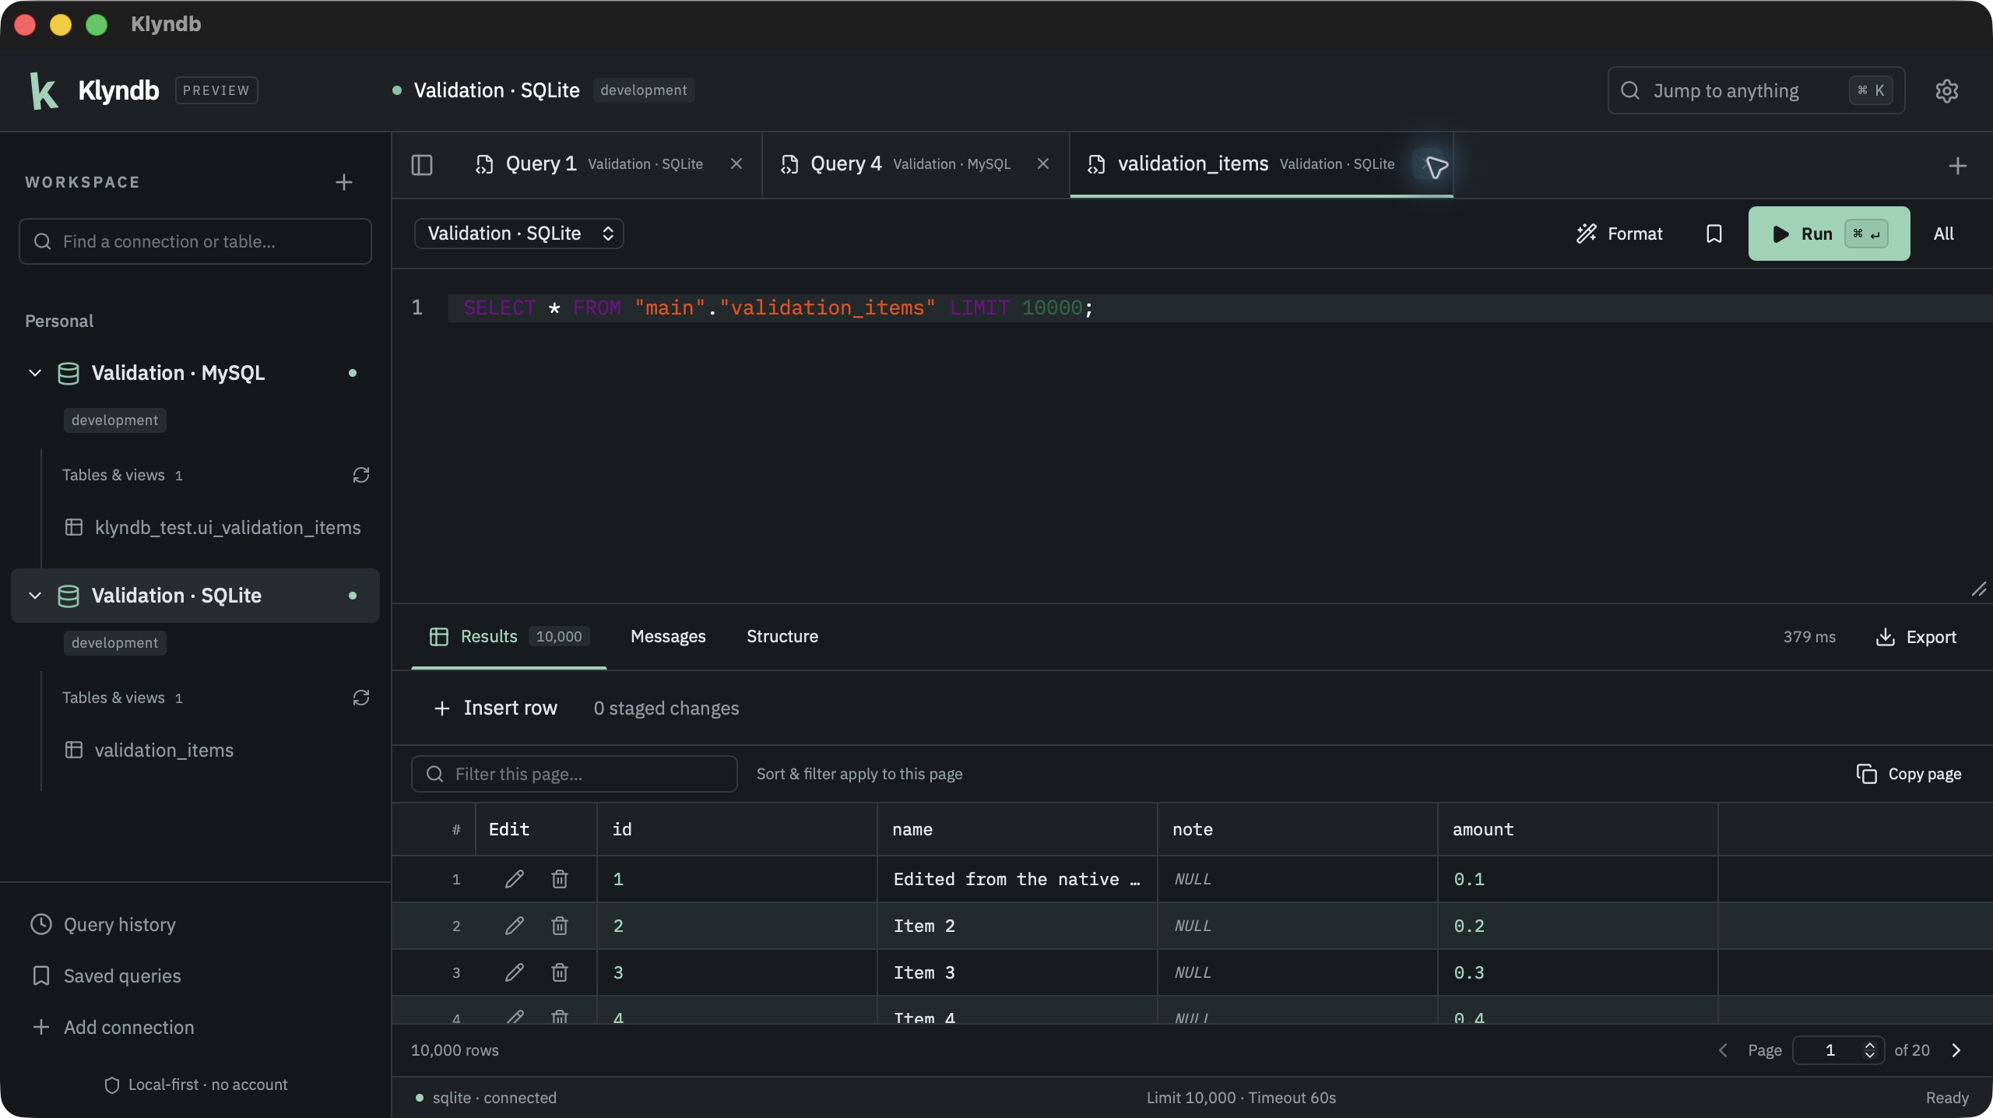Screen dimensions: 1993x1118
Task: Open the Structure tab
Action: (x=782, y=637)
